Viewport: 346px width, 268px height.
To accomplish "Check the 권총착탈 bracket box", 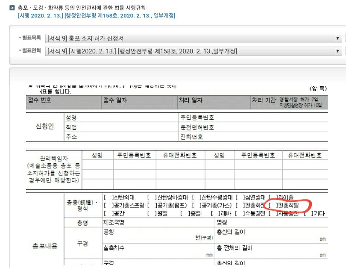I will coord(272,206).
